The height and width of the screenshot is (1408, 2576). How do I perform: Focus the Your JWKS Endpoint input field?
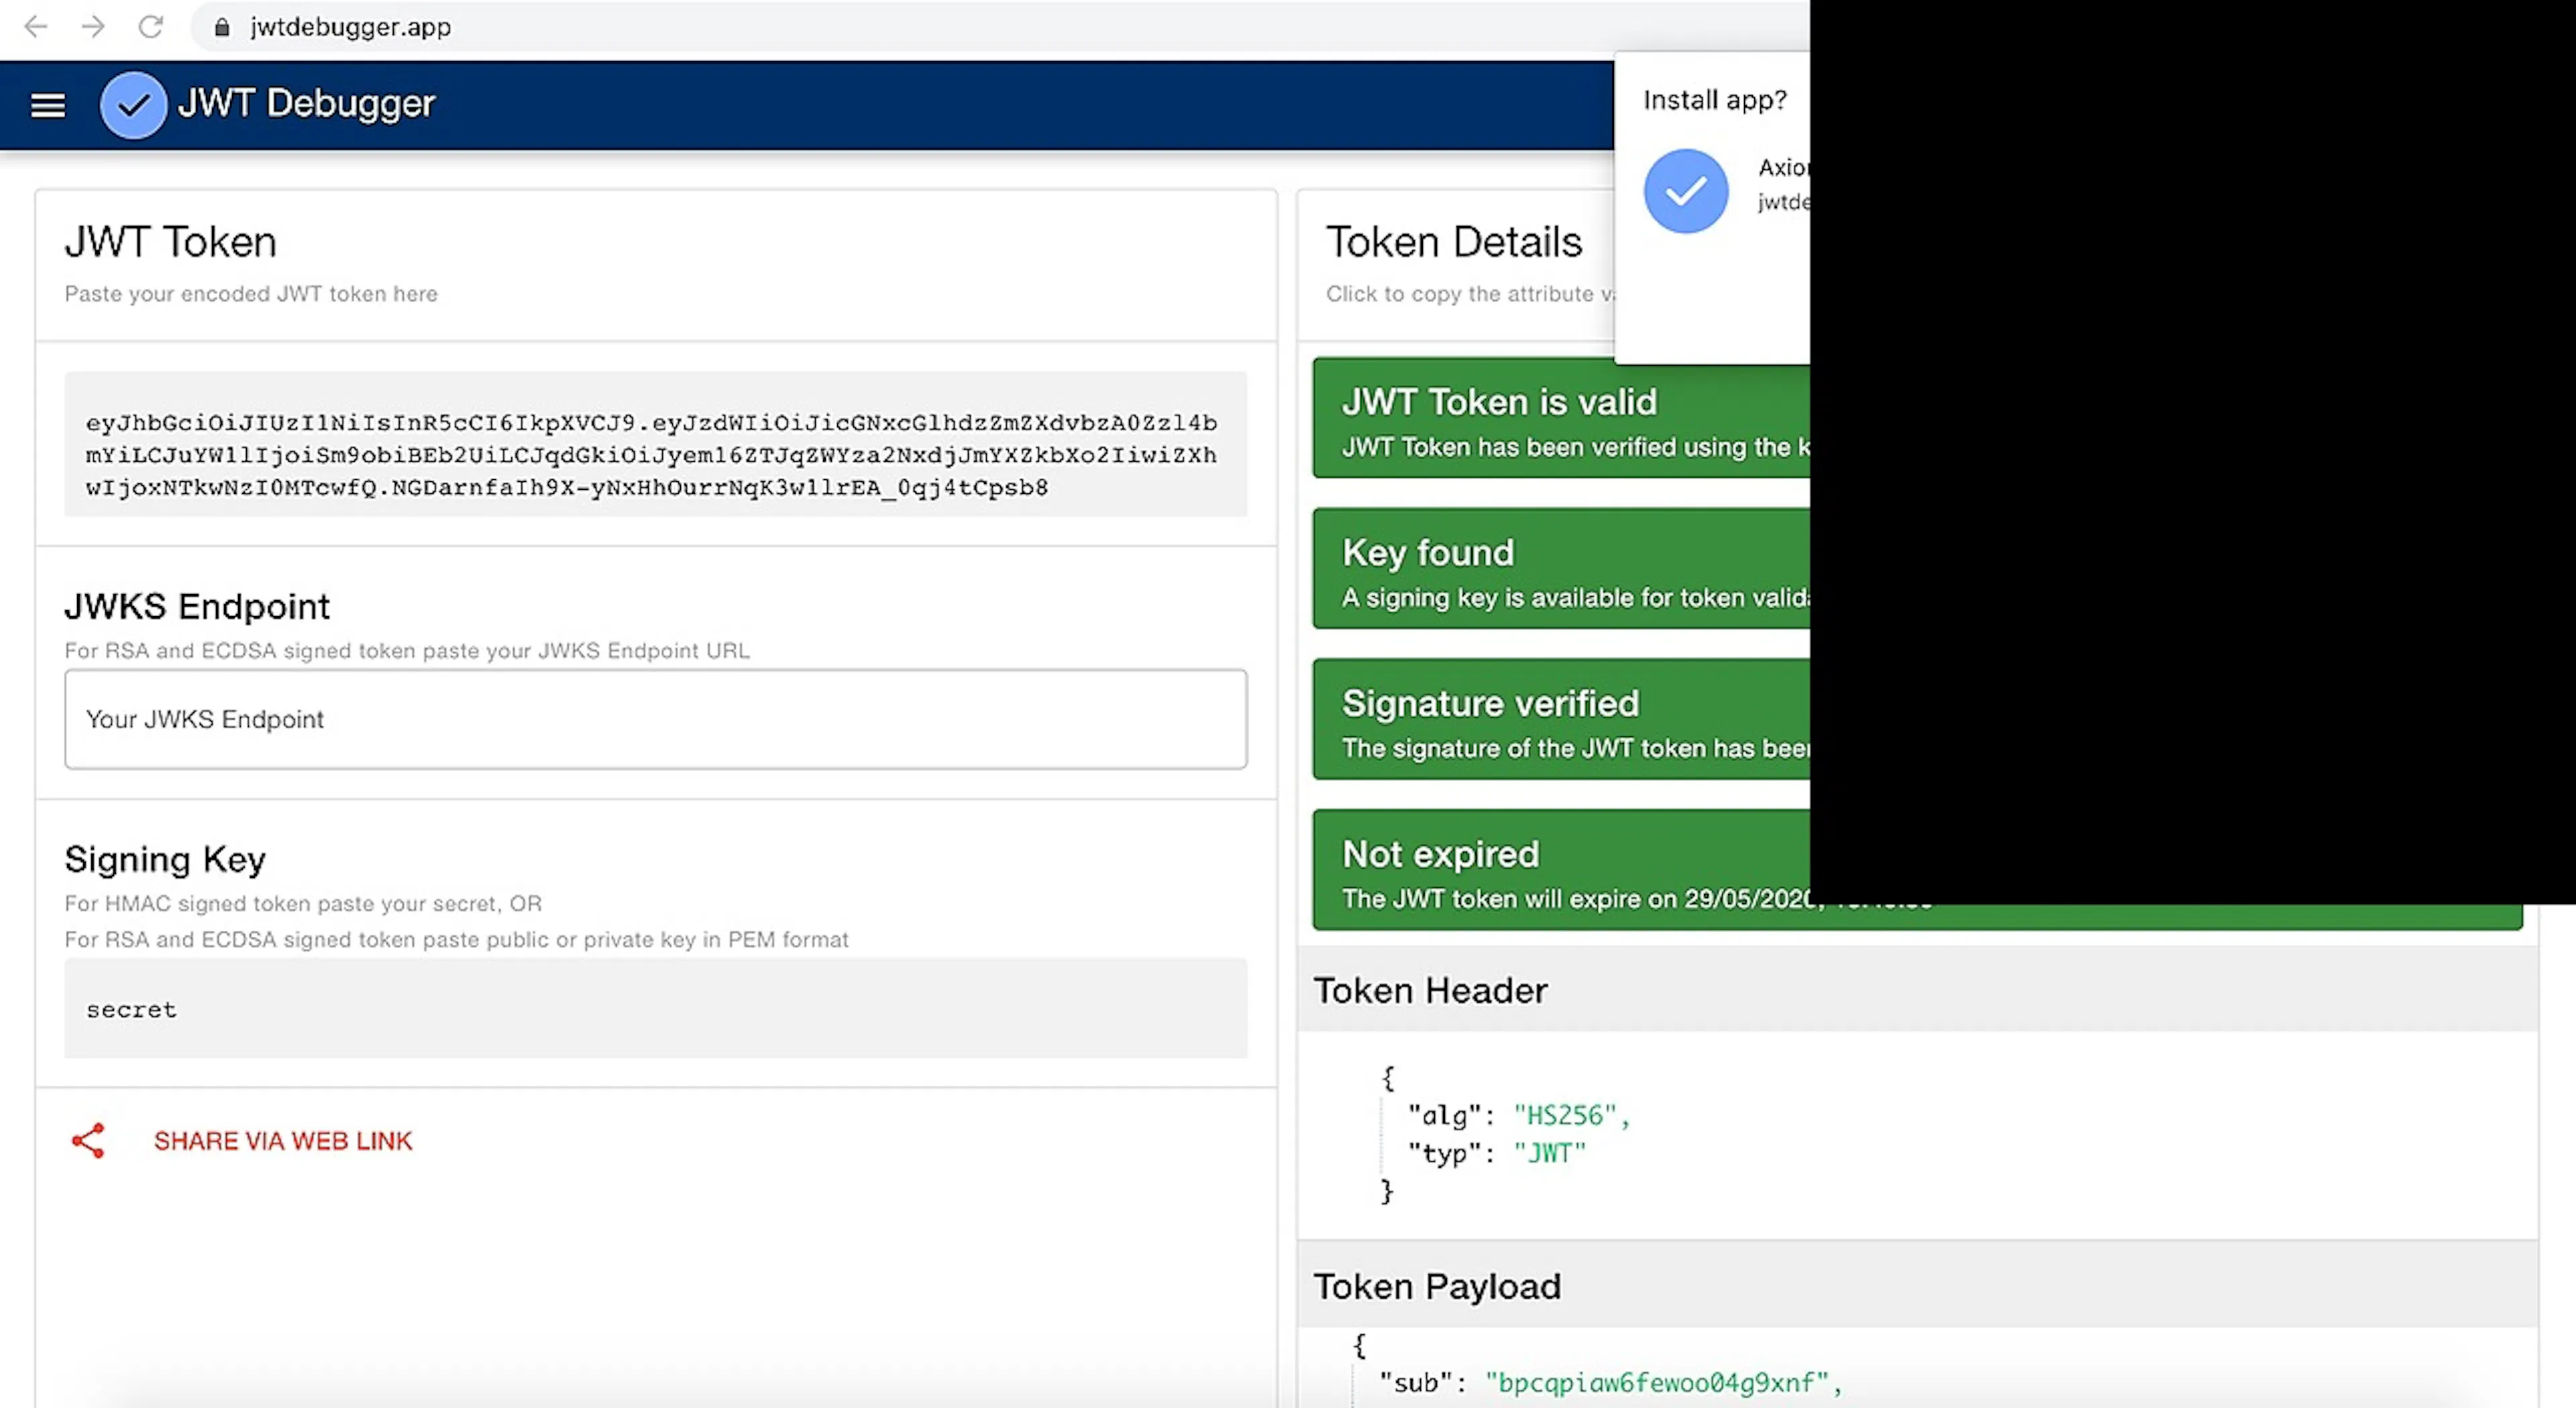(656, 719)
